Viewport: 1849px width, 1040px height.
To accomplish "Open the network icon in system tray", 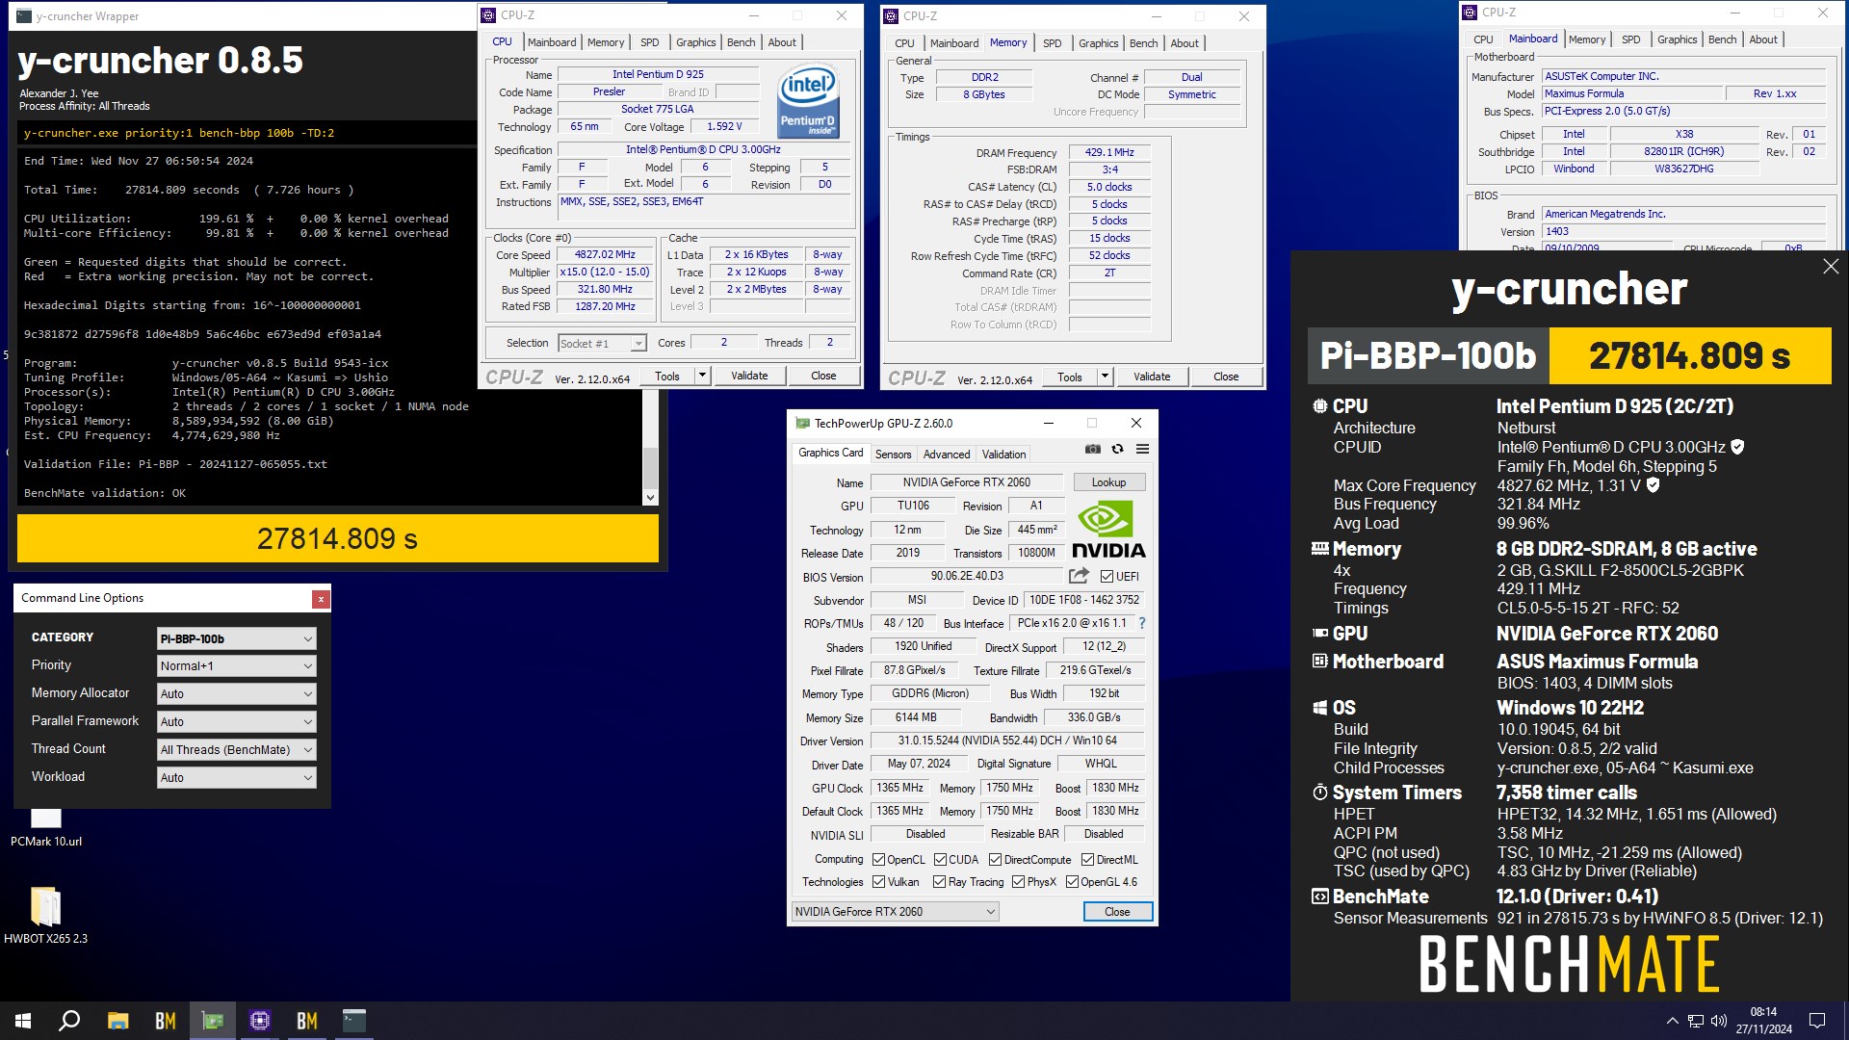I will (x=1696, y=1021).
